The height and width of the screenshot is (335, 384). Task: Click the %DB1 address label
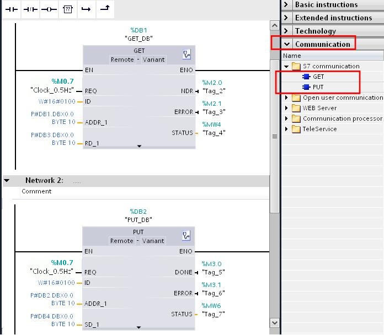click(139, 30)
